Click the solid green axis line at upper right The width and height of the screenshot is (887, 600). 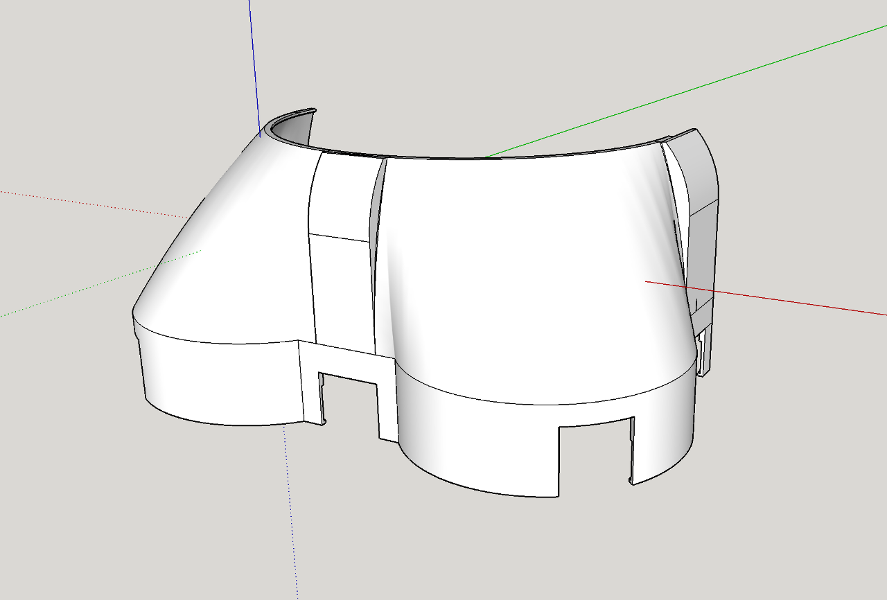[686, 91]
